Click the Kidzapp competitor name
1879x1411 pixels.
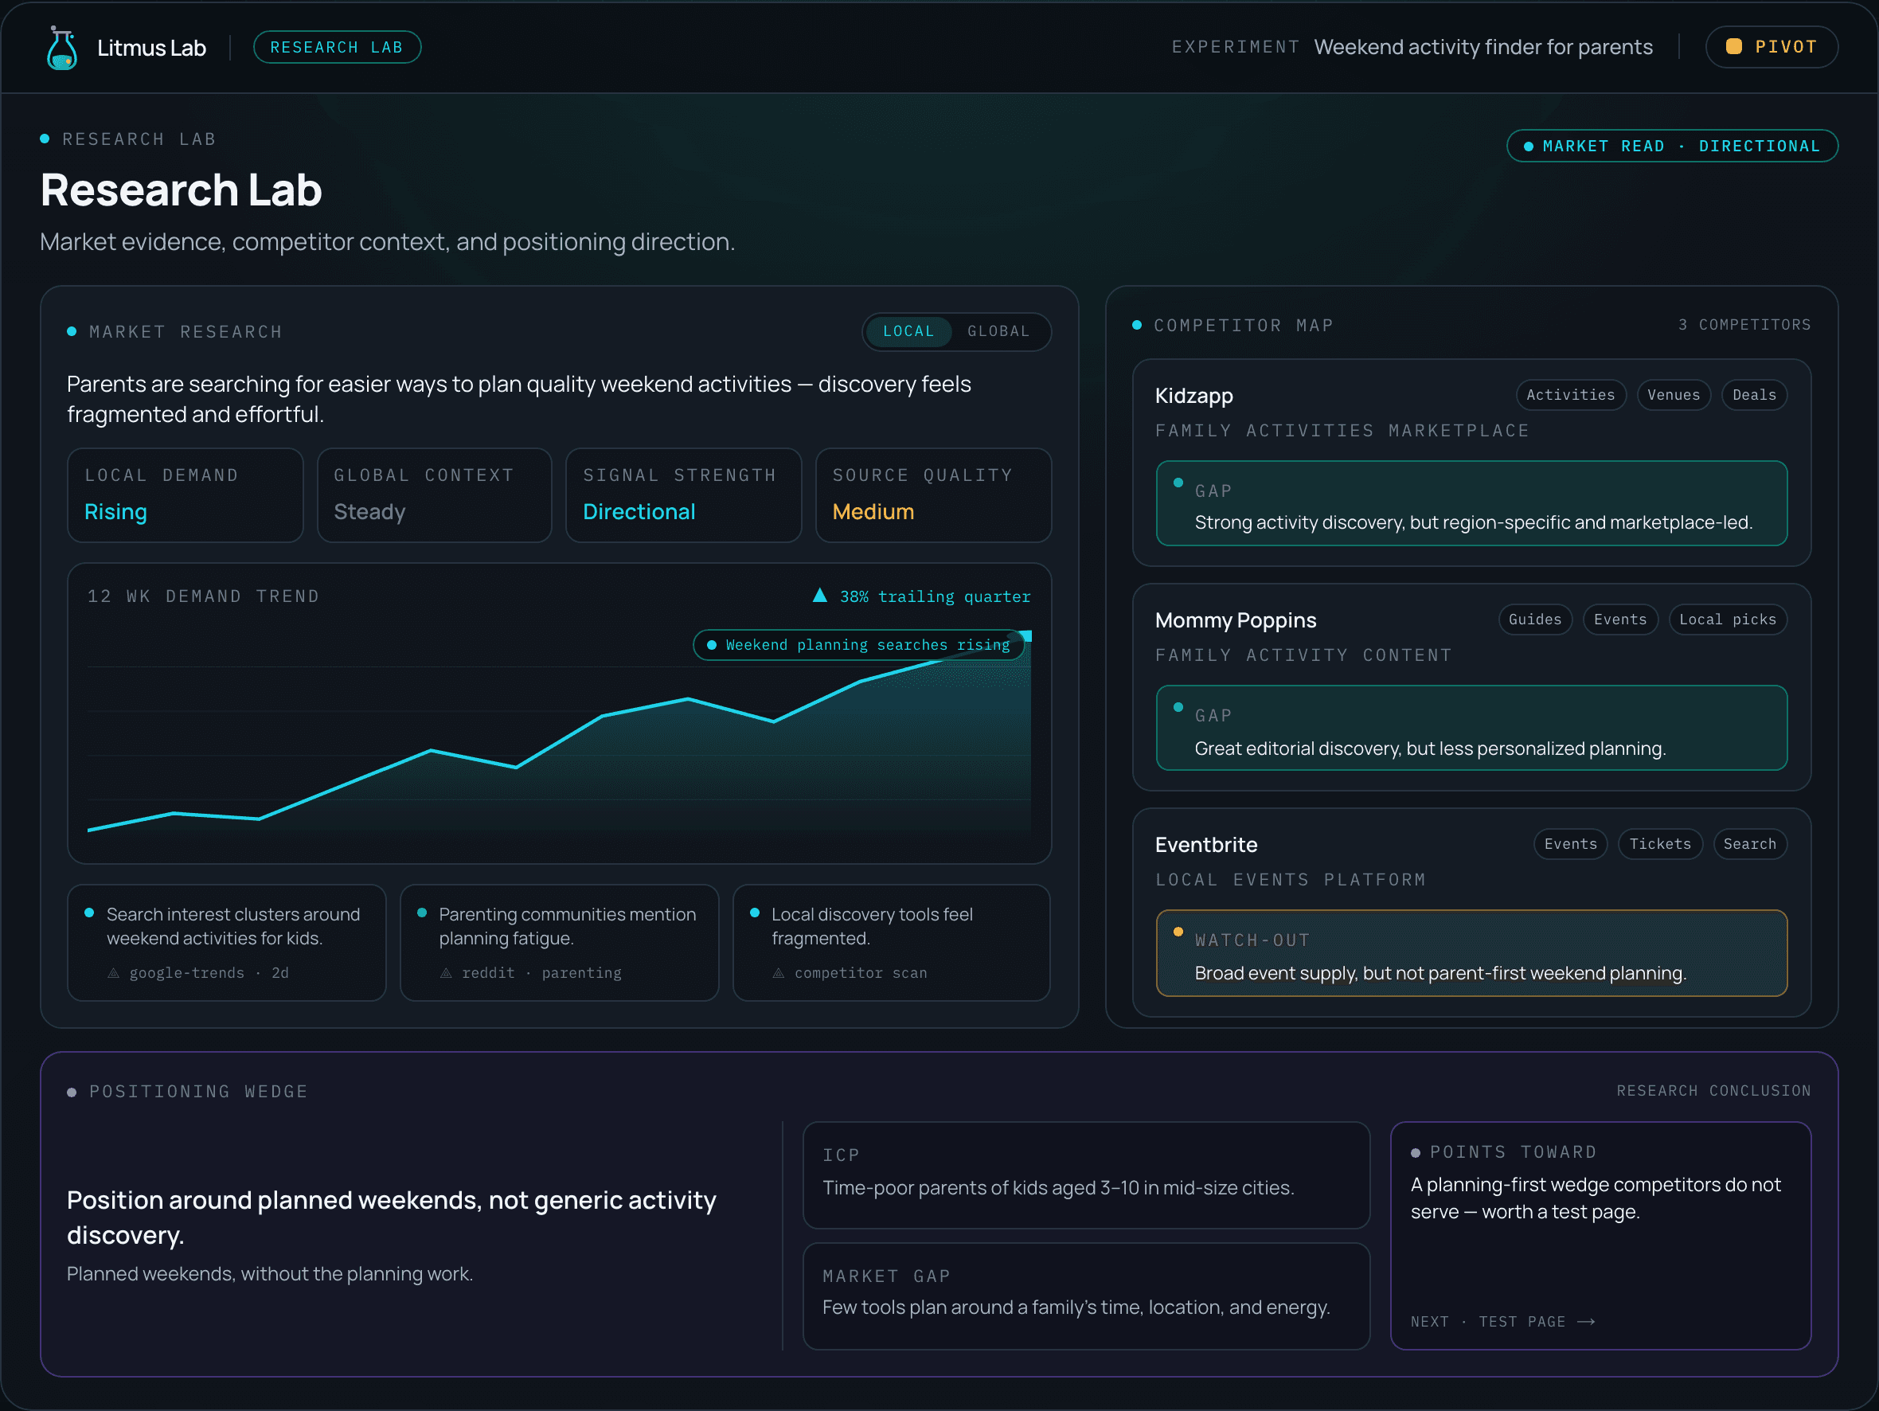coord(1193,396)
